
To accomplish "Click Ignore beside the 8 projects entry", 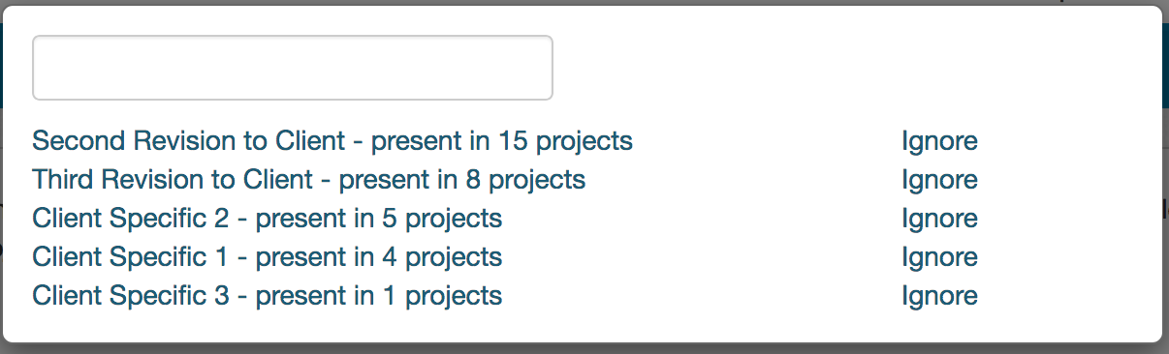I will pos(939,180).
